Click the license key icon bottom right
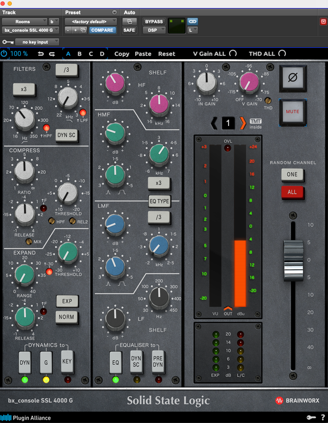 coord(311,418)
